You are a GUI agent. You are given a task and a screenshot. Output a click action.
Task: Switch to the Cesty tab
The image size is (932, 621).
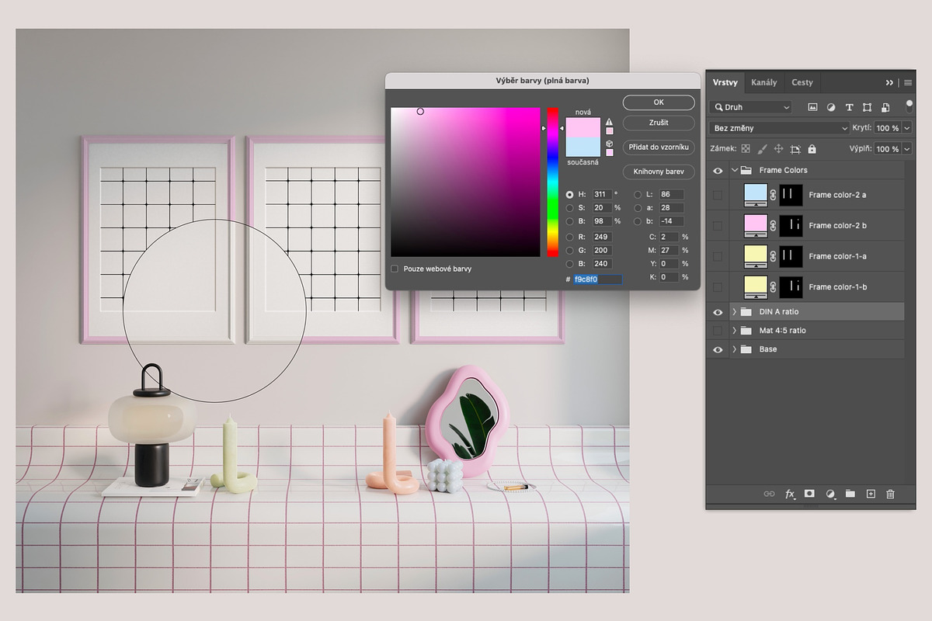click(x=802, y=82)
